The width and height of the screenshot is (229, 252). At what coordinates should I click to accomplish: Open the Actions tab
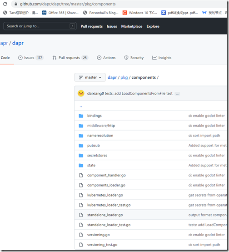(x=106, y=58)
